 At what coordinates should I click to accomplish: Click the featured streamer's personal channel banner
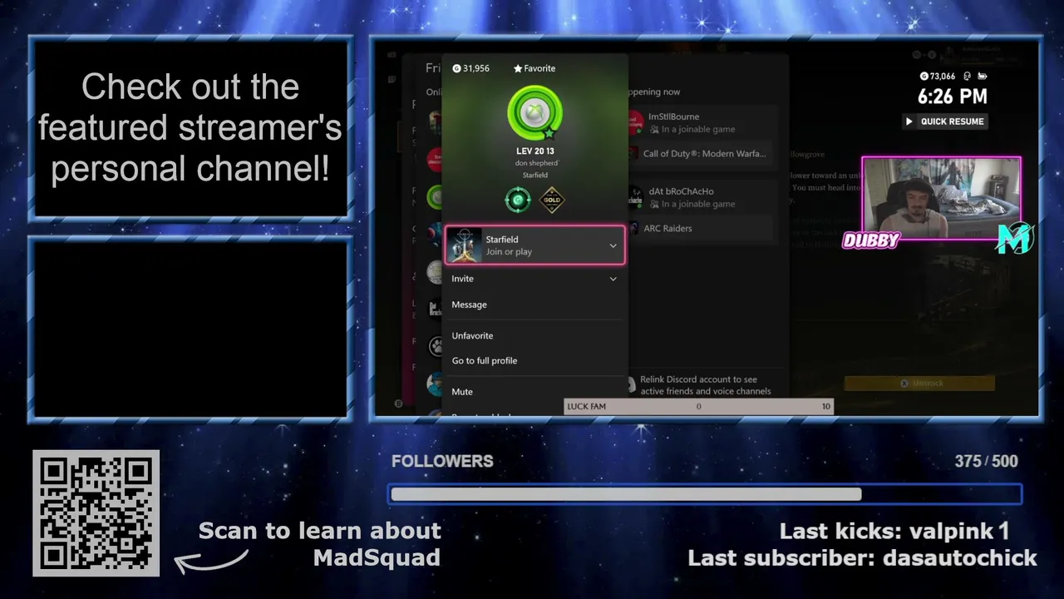coord(190,128)
